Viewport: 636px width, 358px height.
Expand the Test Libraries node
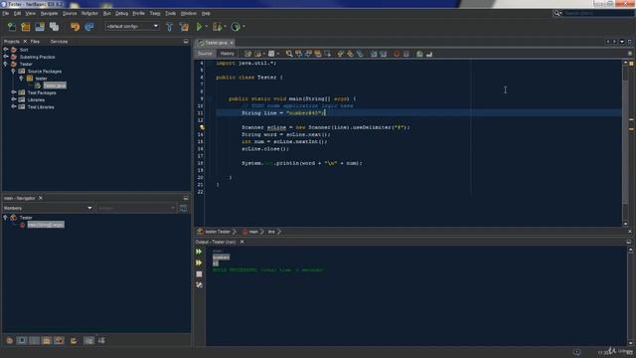(x=13, y=106)
